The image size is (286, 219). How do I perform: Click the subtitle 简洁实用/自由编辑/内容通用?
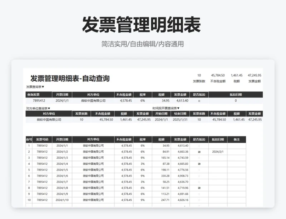click(x=142, y=44)
